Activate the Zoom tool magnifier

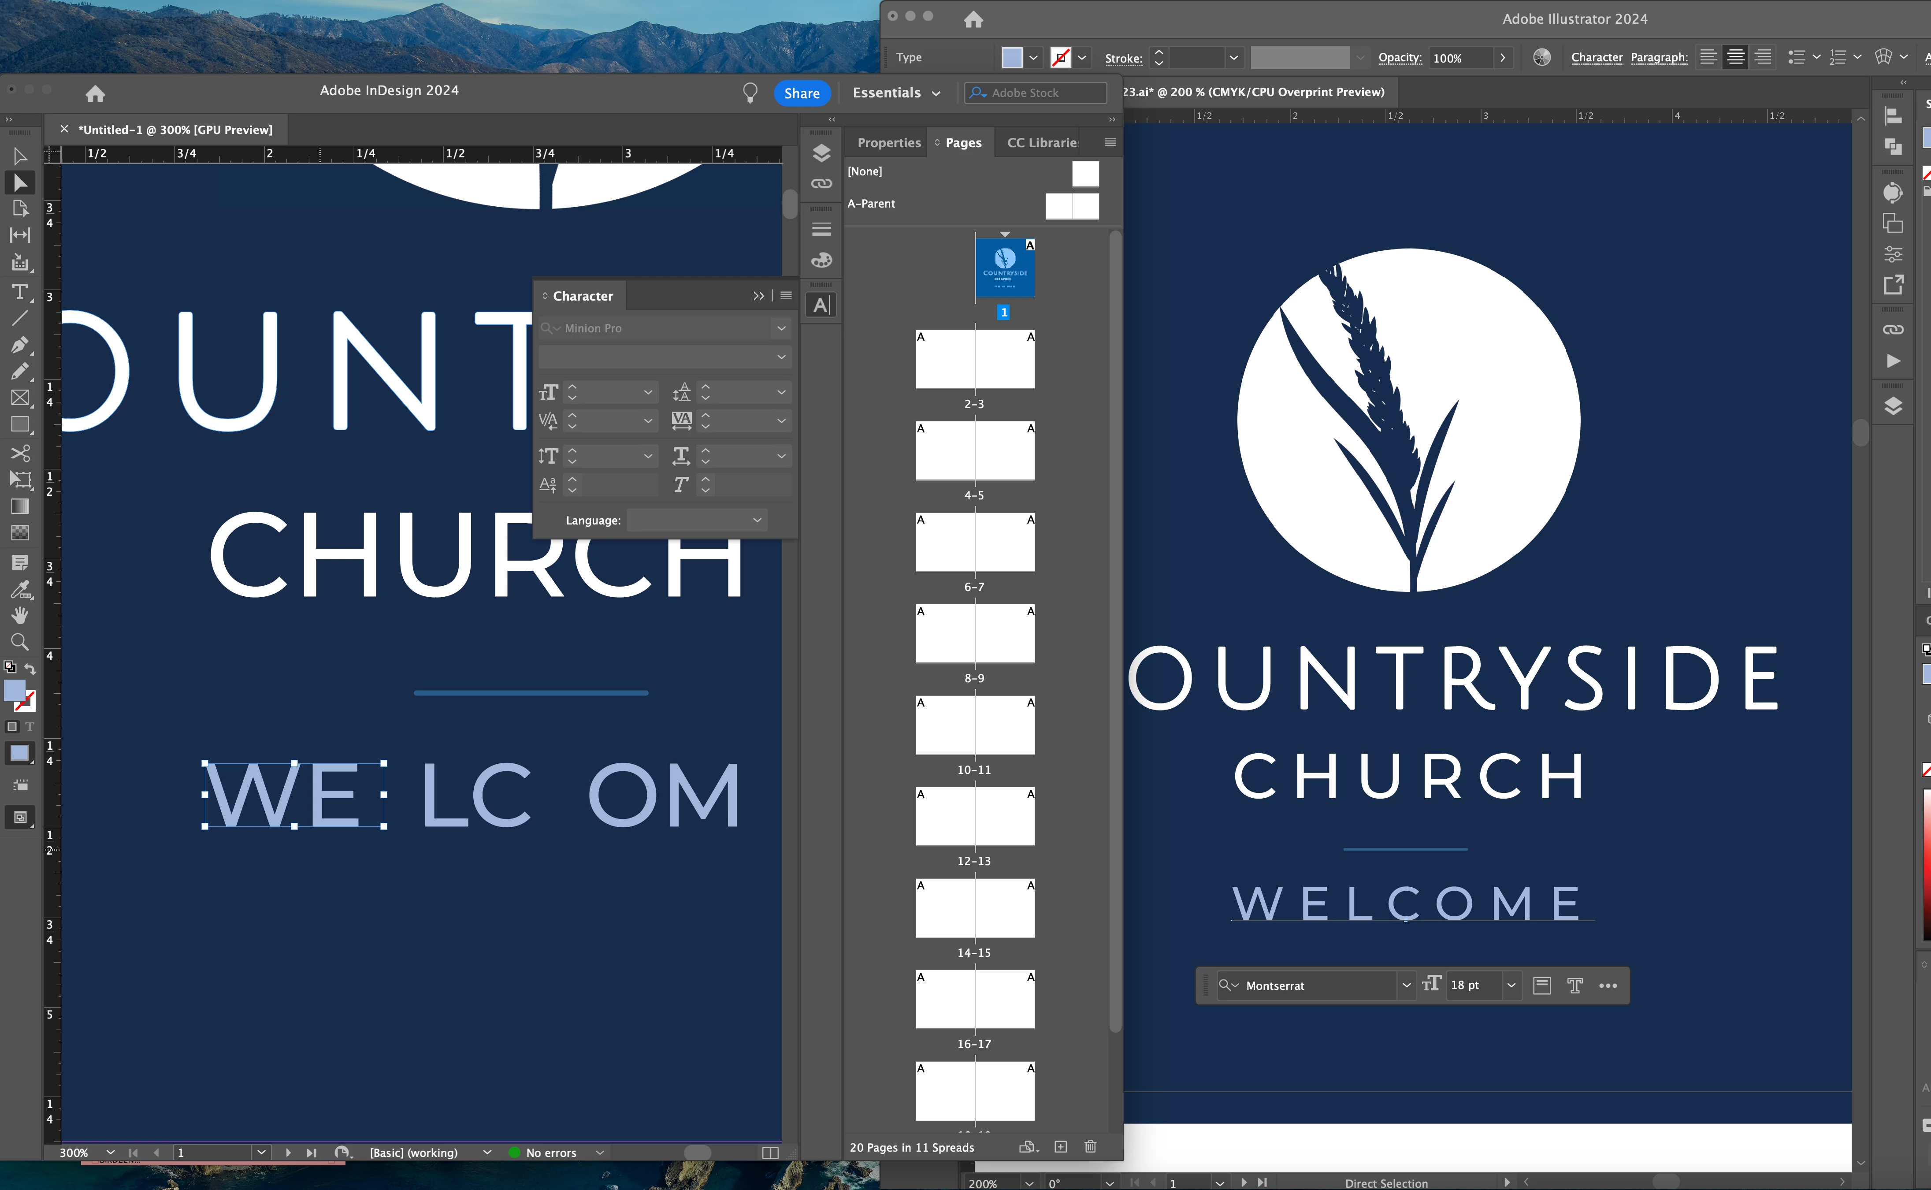[20, 642]
